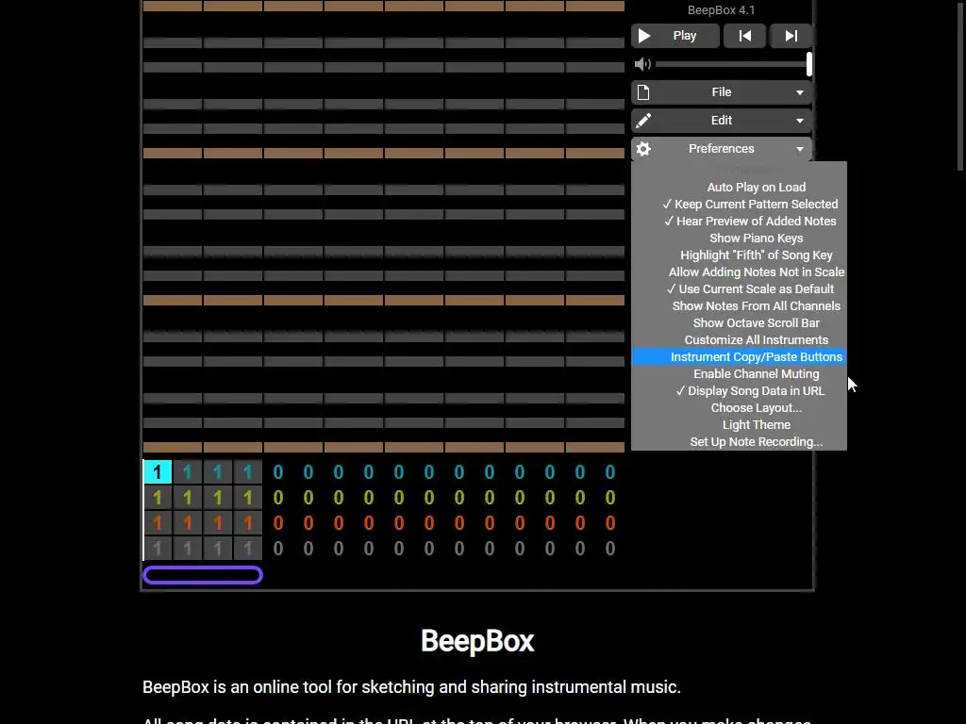Uncheck Use Current Scale as Default
The height and width of the screenshot is (724, 966).
739,289
